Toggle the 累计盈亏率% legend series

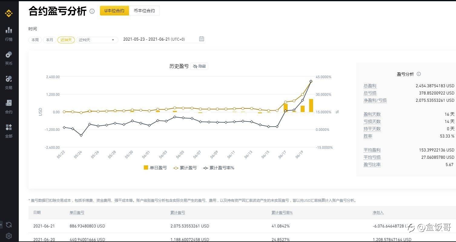click(x=219, y=168)
